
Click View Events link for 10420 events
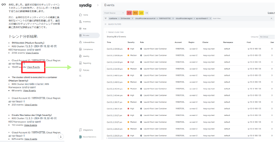point(33,67)
